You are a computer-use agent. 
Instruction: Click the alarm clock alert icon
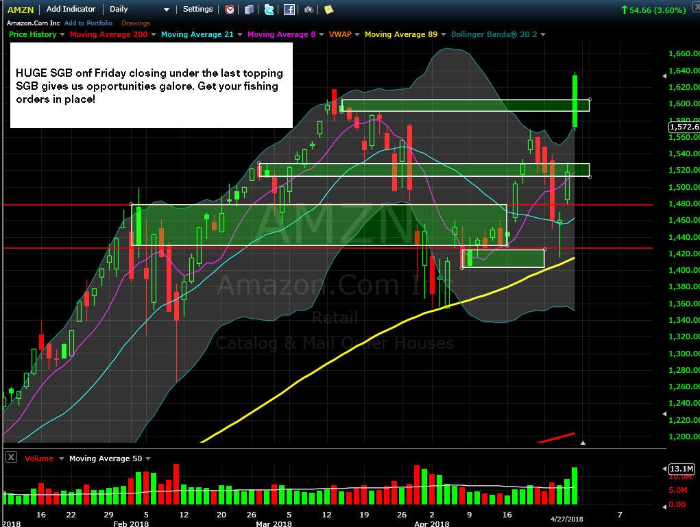230,10
